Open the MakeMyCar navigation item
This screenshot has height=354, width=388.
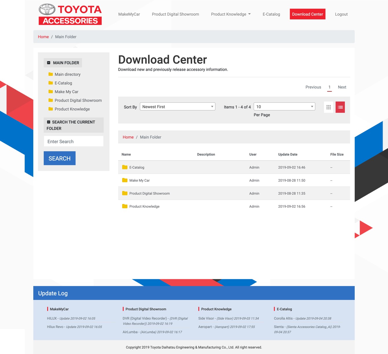pos(129,14)
